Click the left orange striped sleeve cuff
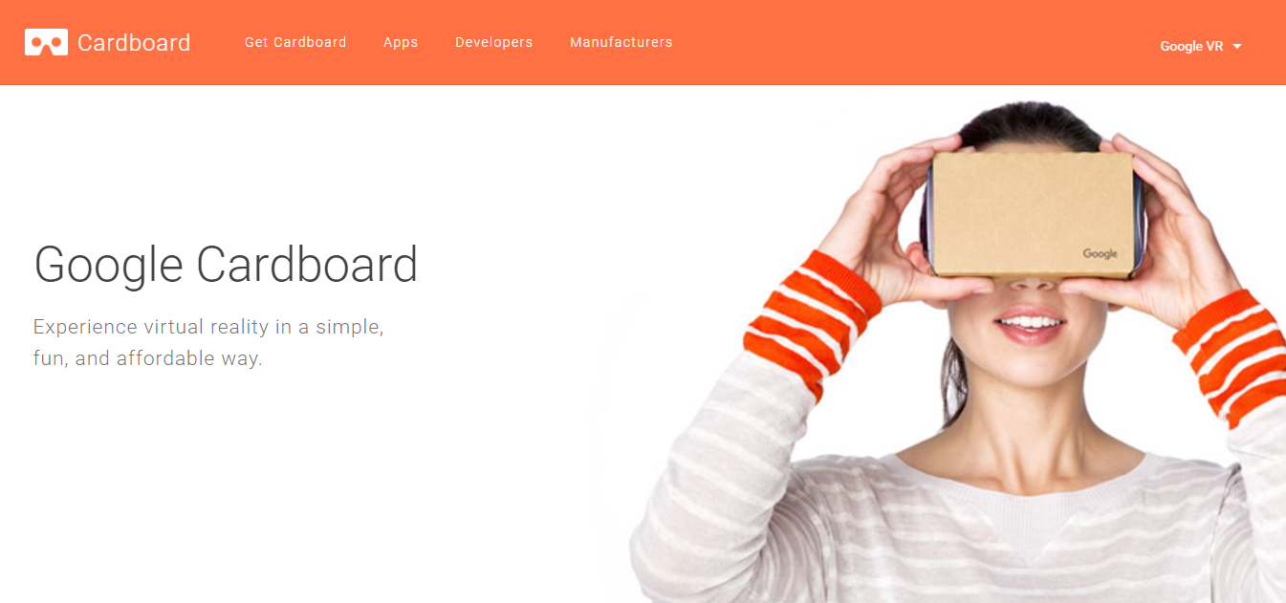This screenshot has height=603, width=1286. click(812, 322)
